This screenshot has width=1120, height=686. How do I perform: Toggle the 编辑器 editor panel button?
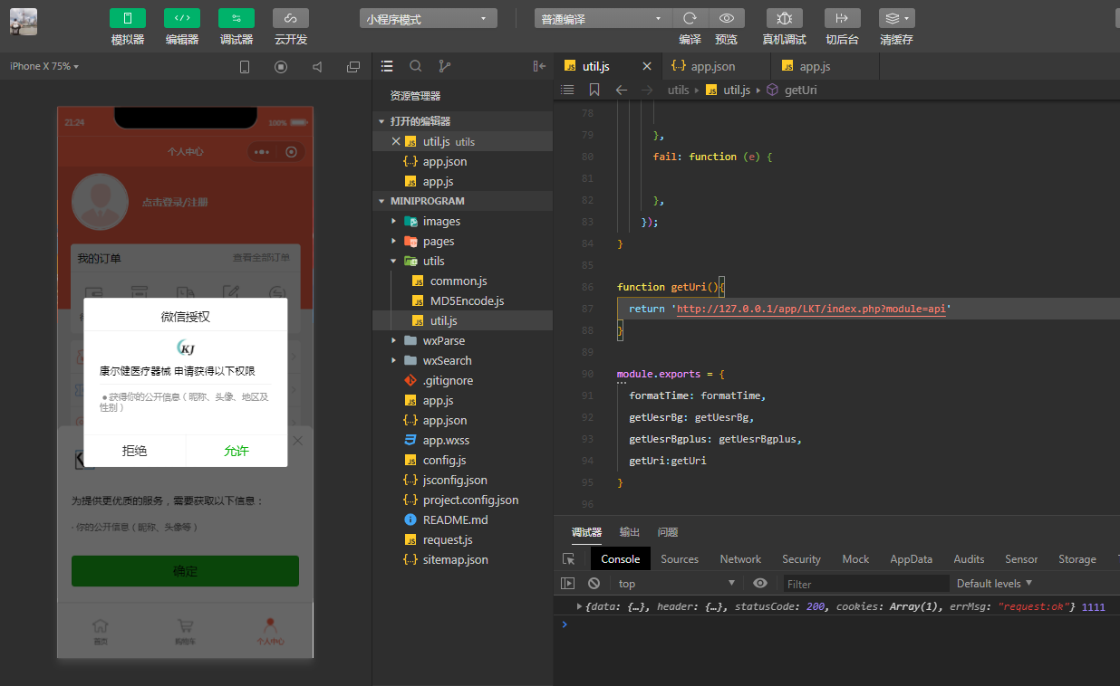pyautogui.click(x=182, y=18)
